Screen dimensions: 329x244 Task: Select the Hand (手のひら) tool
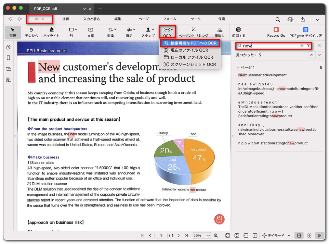tap(32, 32)
